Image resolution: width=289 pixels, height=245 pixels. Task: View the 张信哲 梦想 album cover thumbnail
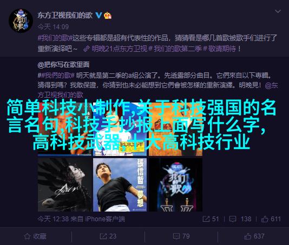[x=120, y=185]
